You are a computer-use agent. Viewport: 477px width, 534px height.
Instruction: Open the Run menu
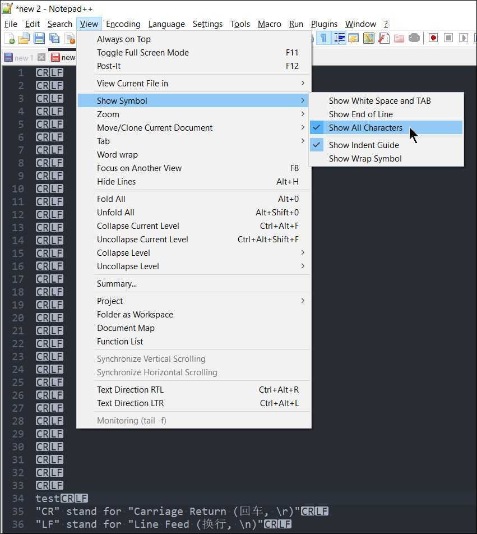click(296, 24)
